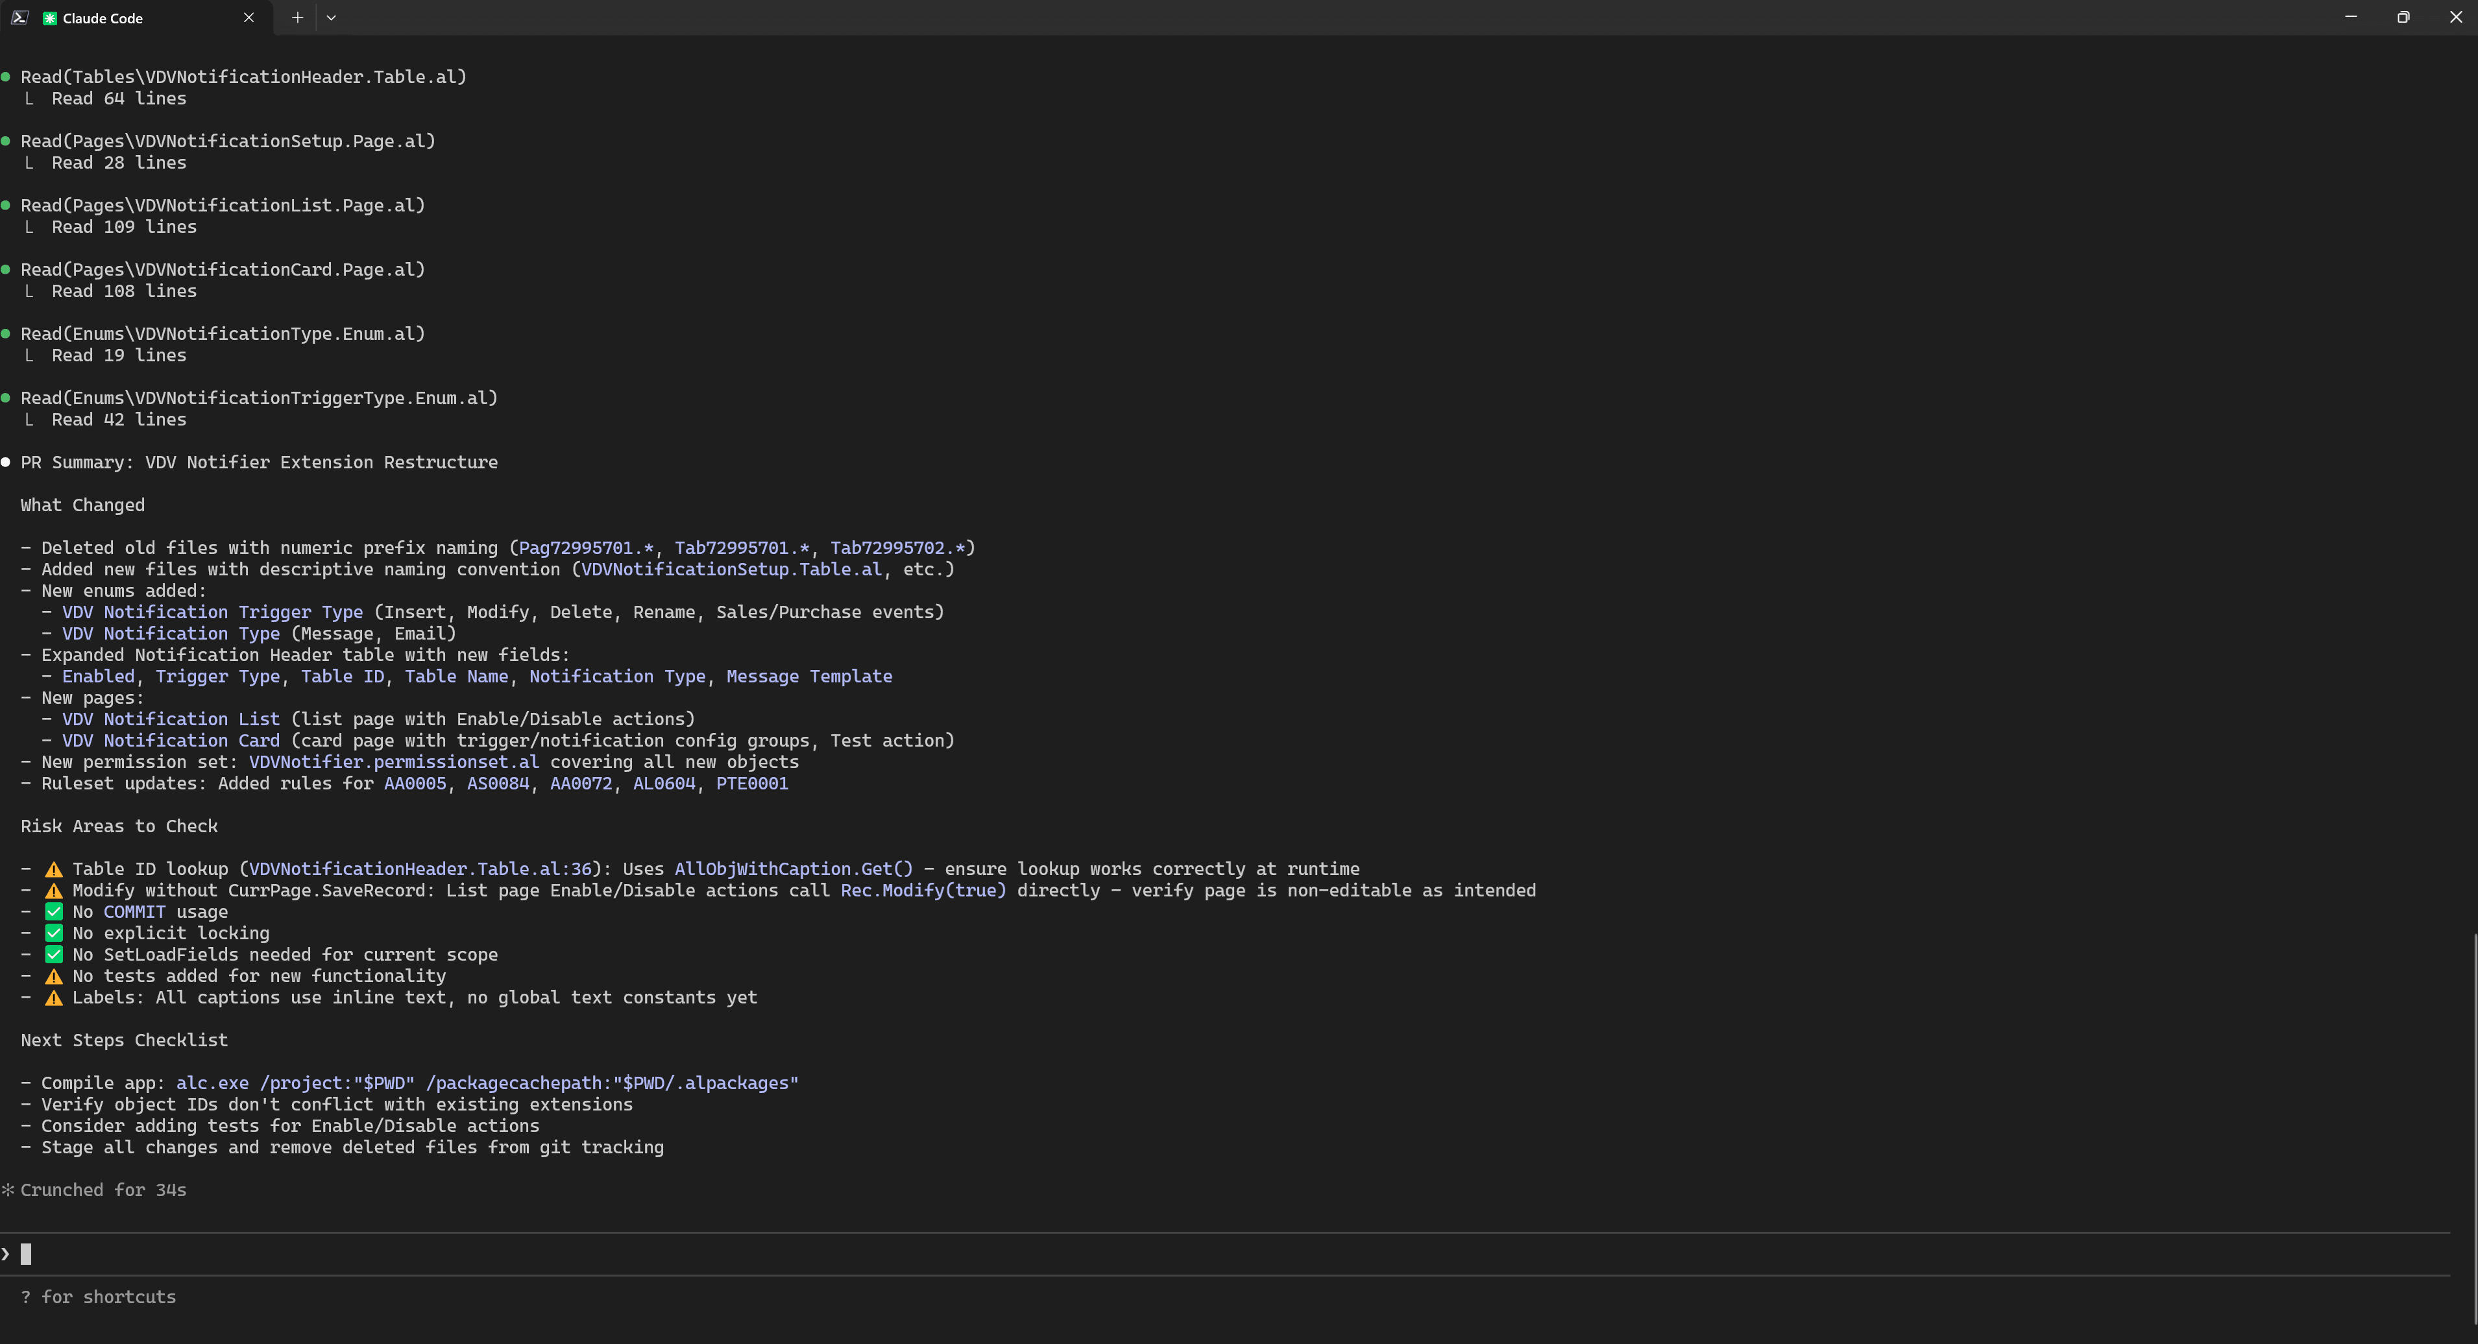Viewport: 2478px width, 1344px height.
Task: Expand the new tab profile dropdown
Action: coord(331,18)
